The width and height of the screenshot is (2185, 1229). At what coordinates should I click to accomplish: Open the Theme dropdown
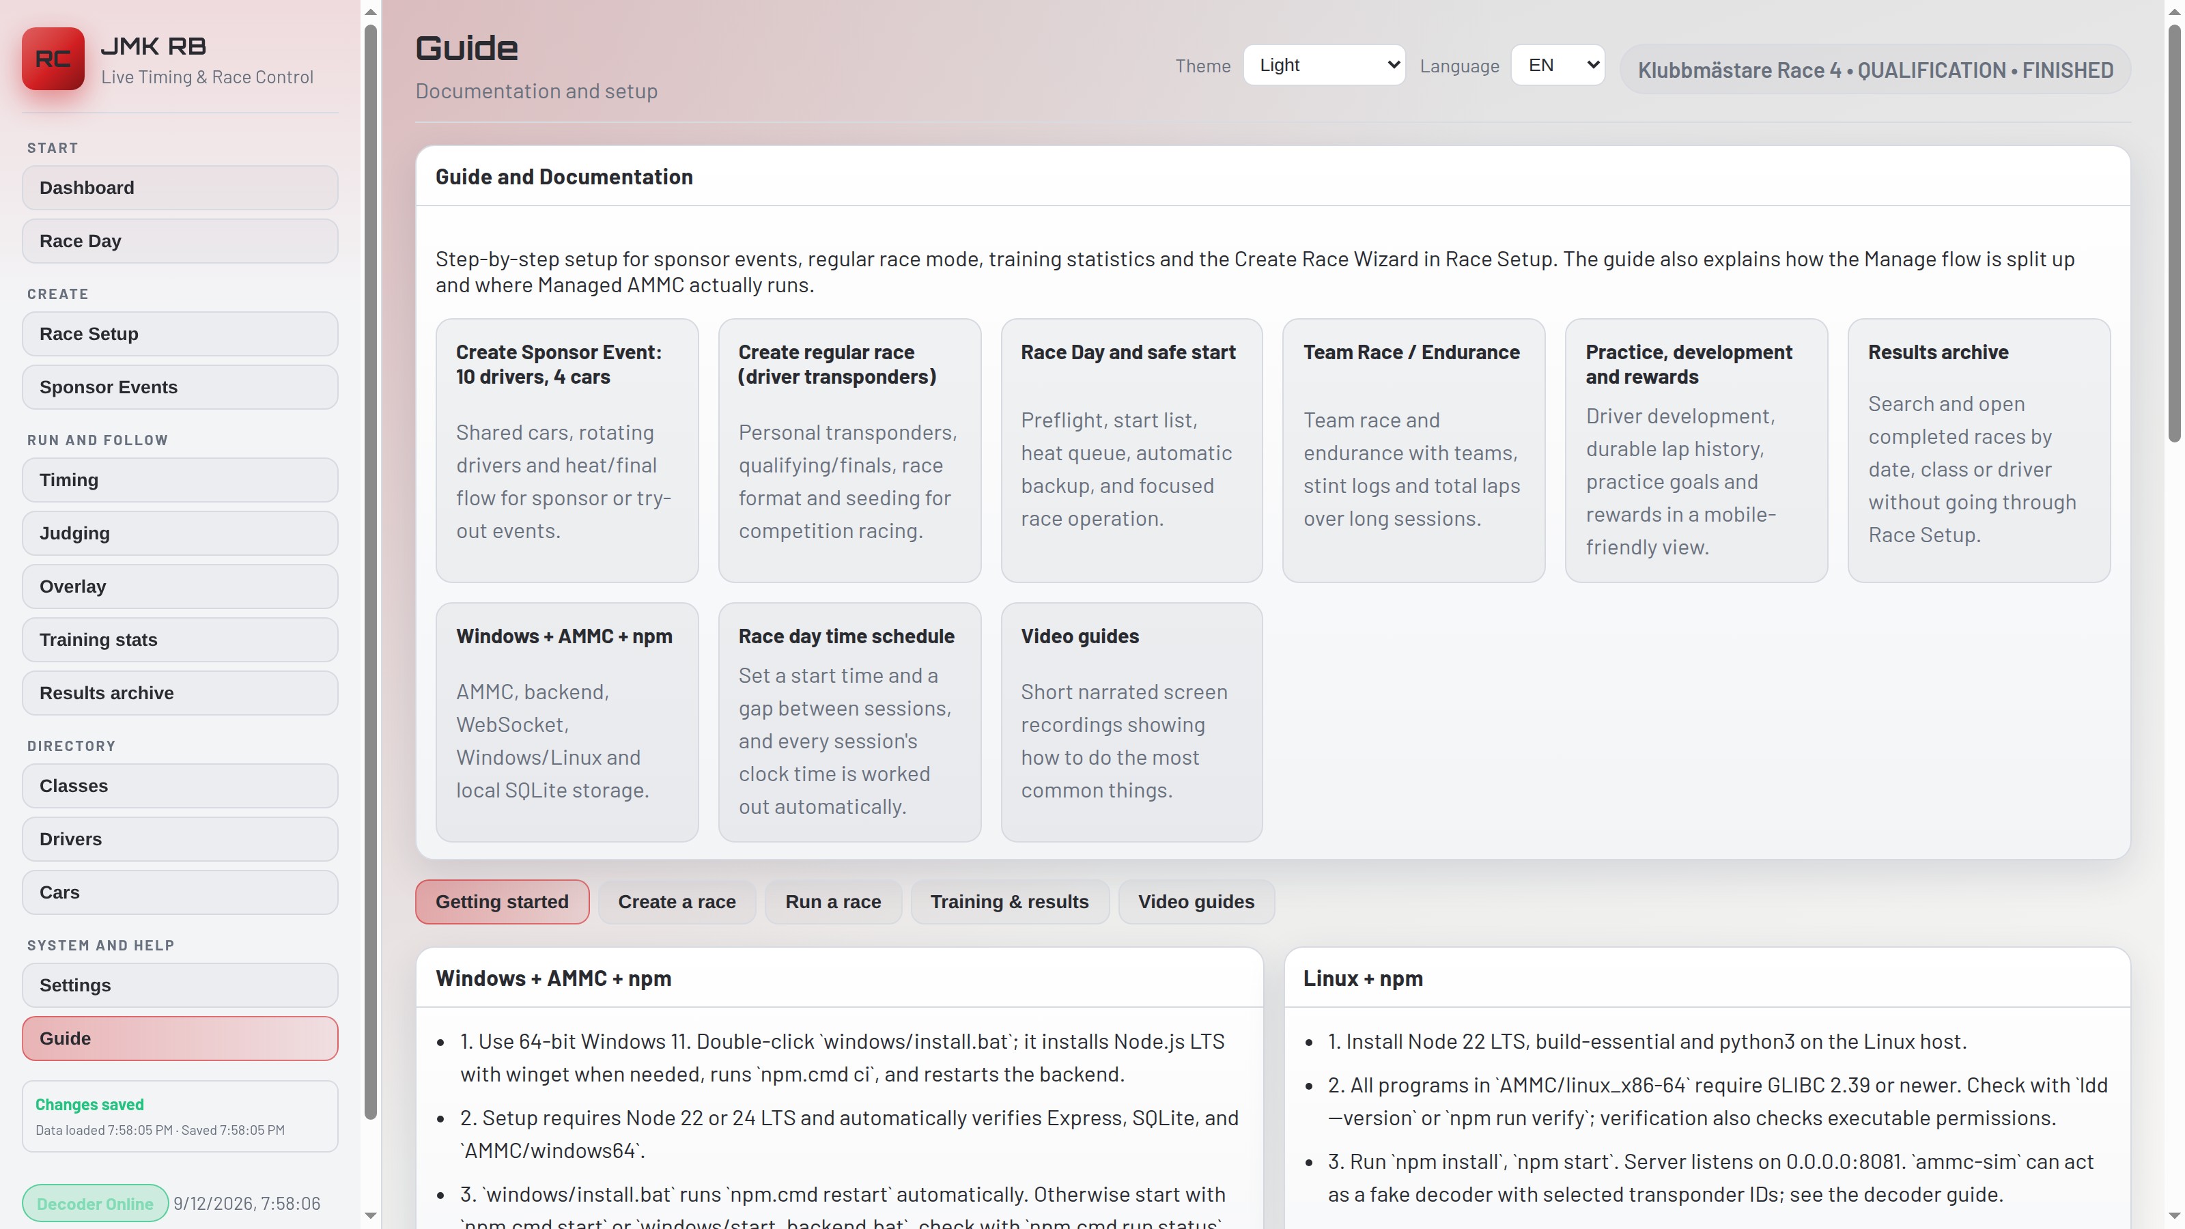click(x=1324, y=66)
